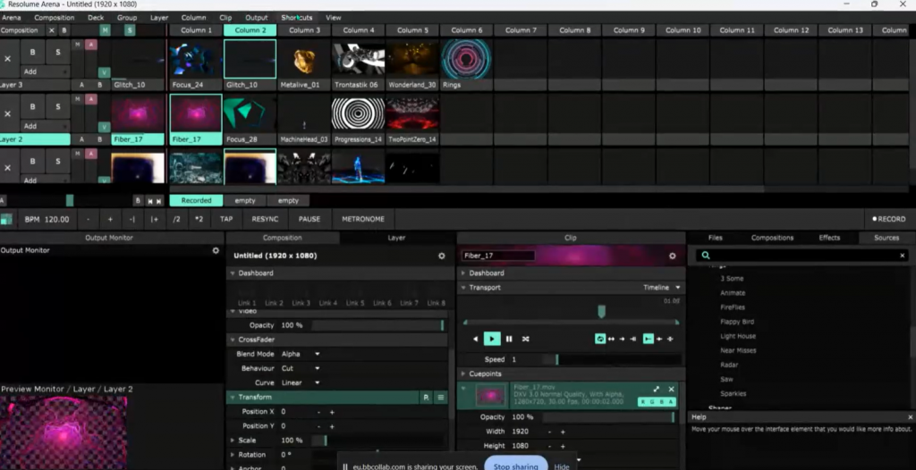Open Layer 3 Add blend dropdown
Viewport: 916px width, 470px height.
(45, 71)
